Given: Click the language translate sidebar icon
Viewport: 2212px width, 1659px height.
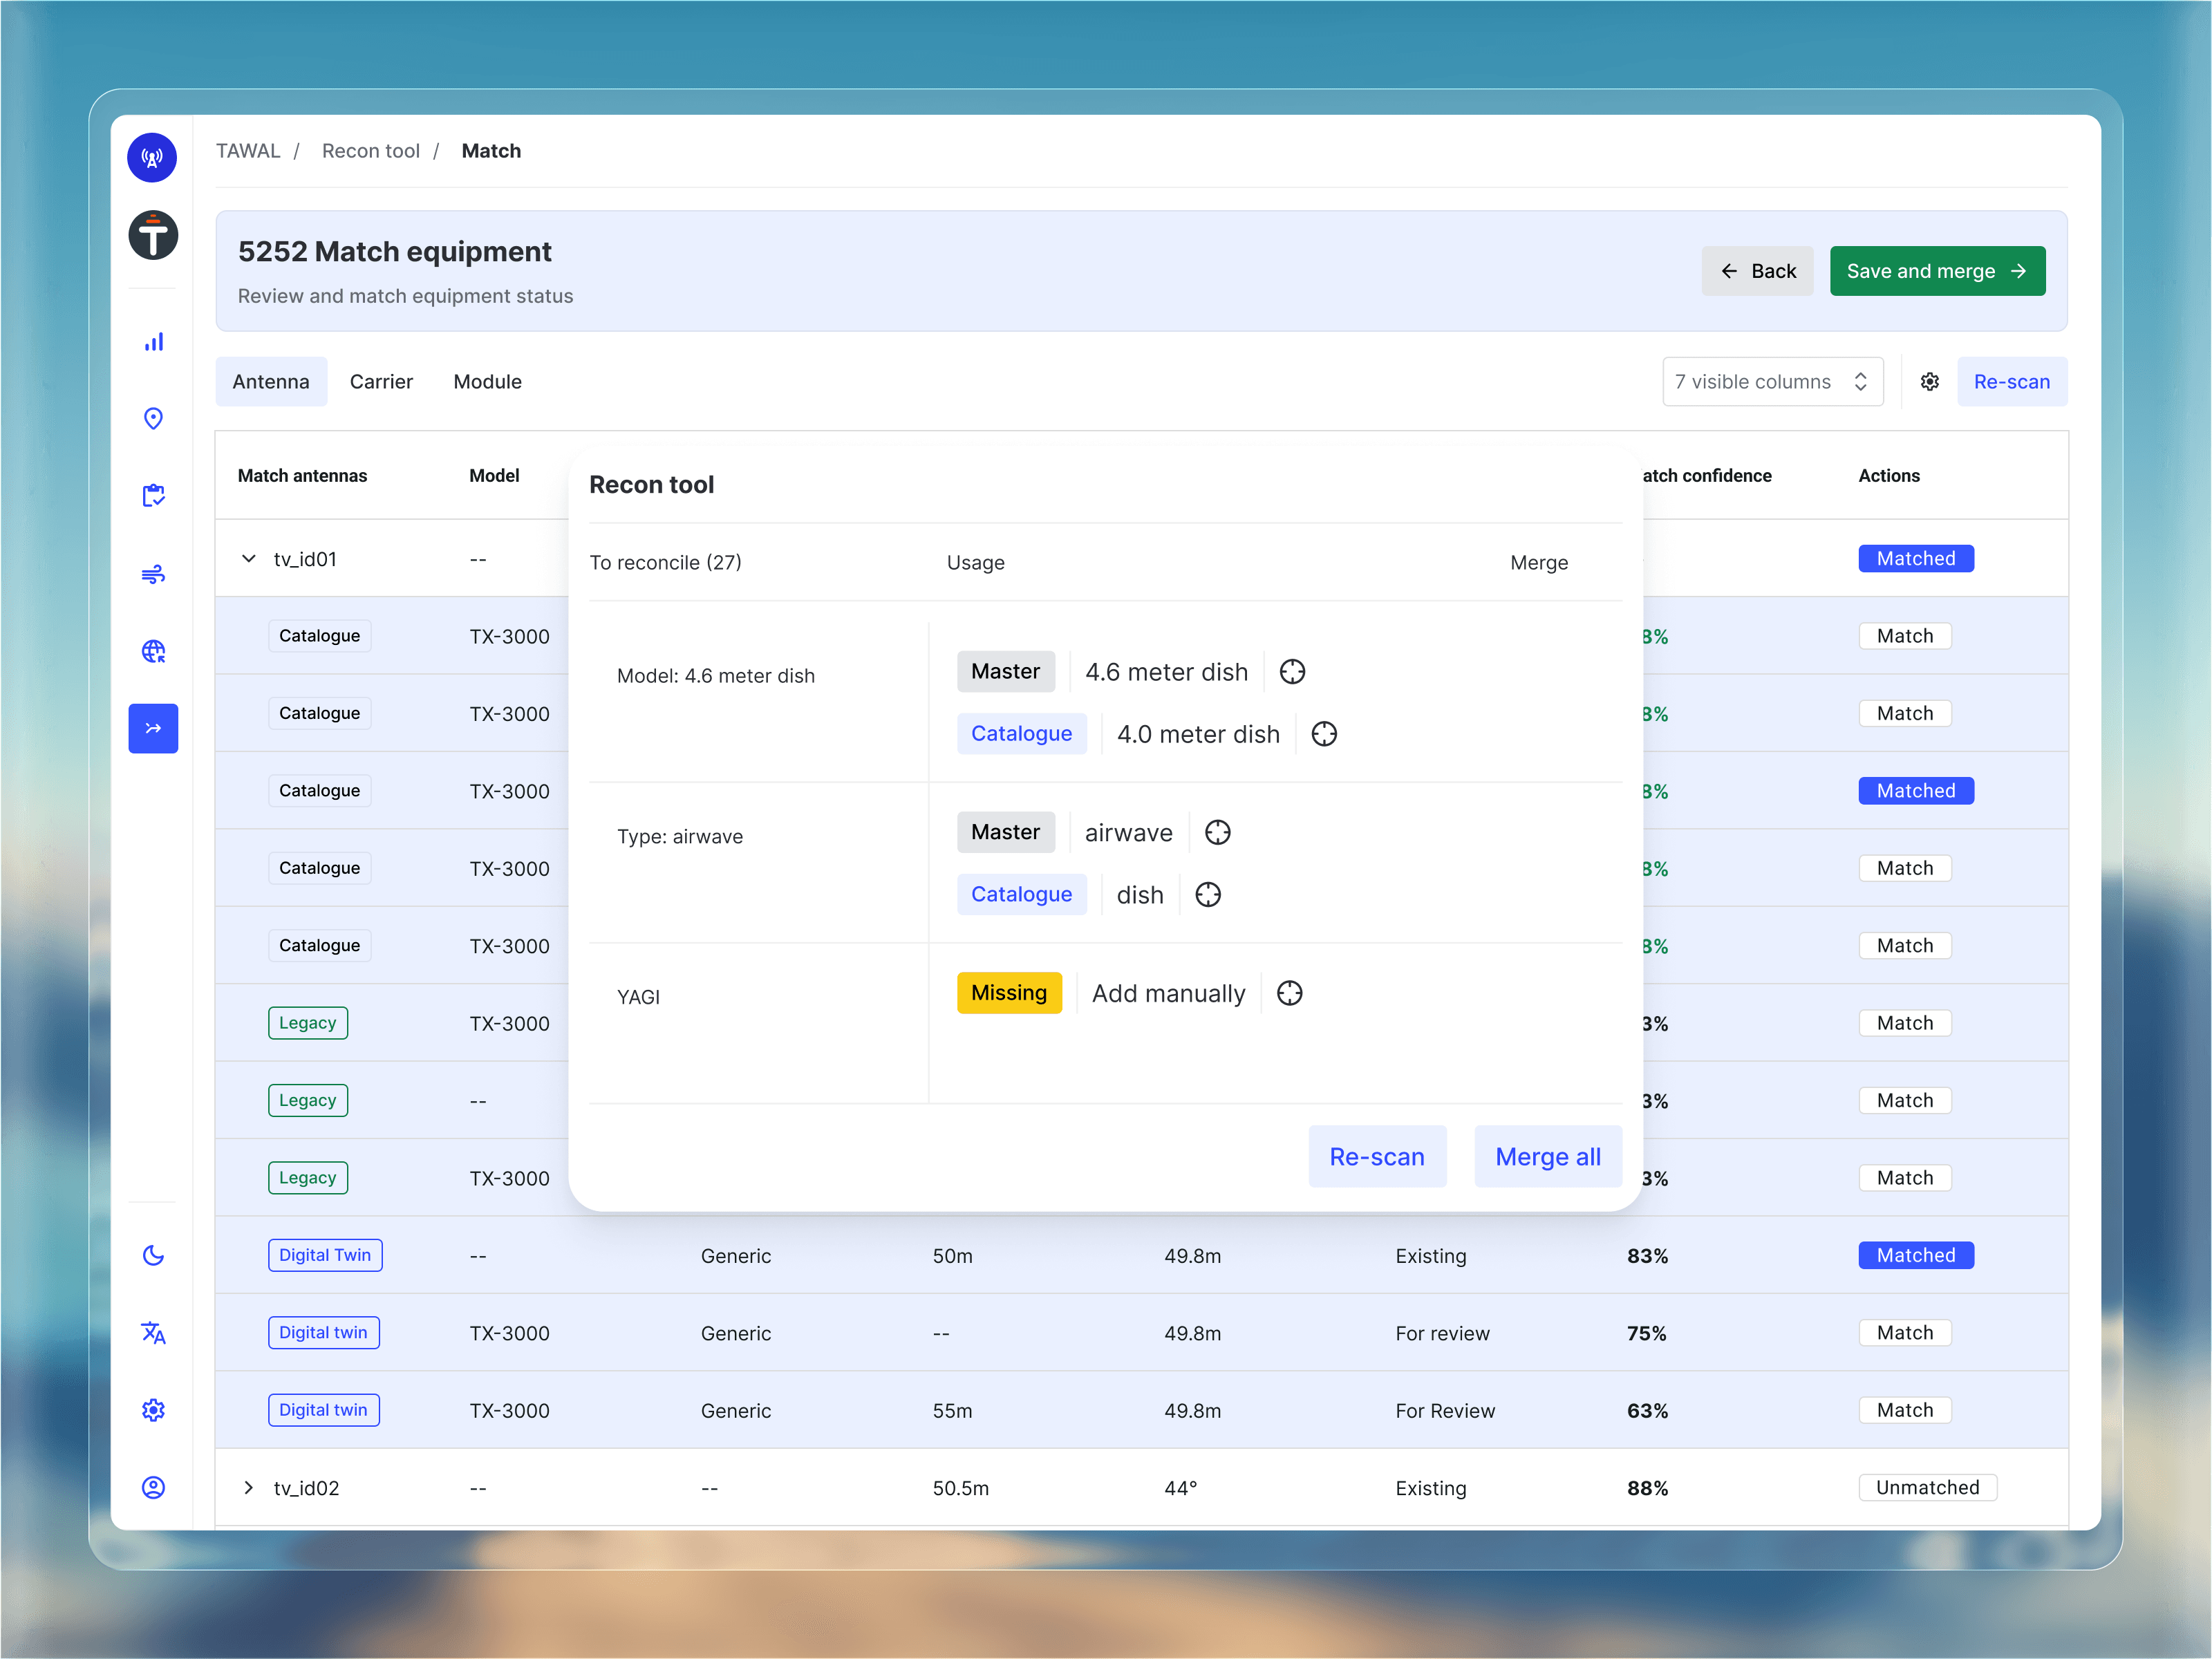Looking at the screenshot, I should coord(153,1332).
